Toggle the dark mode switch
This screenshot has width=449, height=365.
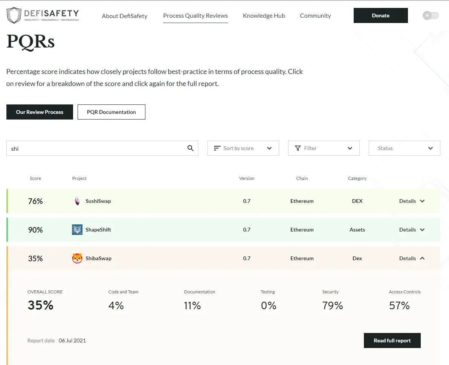[x=431, y=15]
